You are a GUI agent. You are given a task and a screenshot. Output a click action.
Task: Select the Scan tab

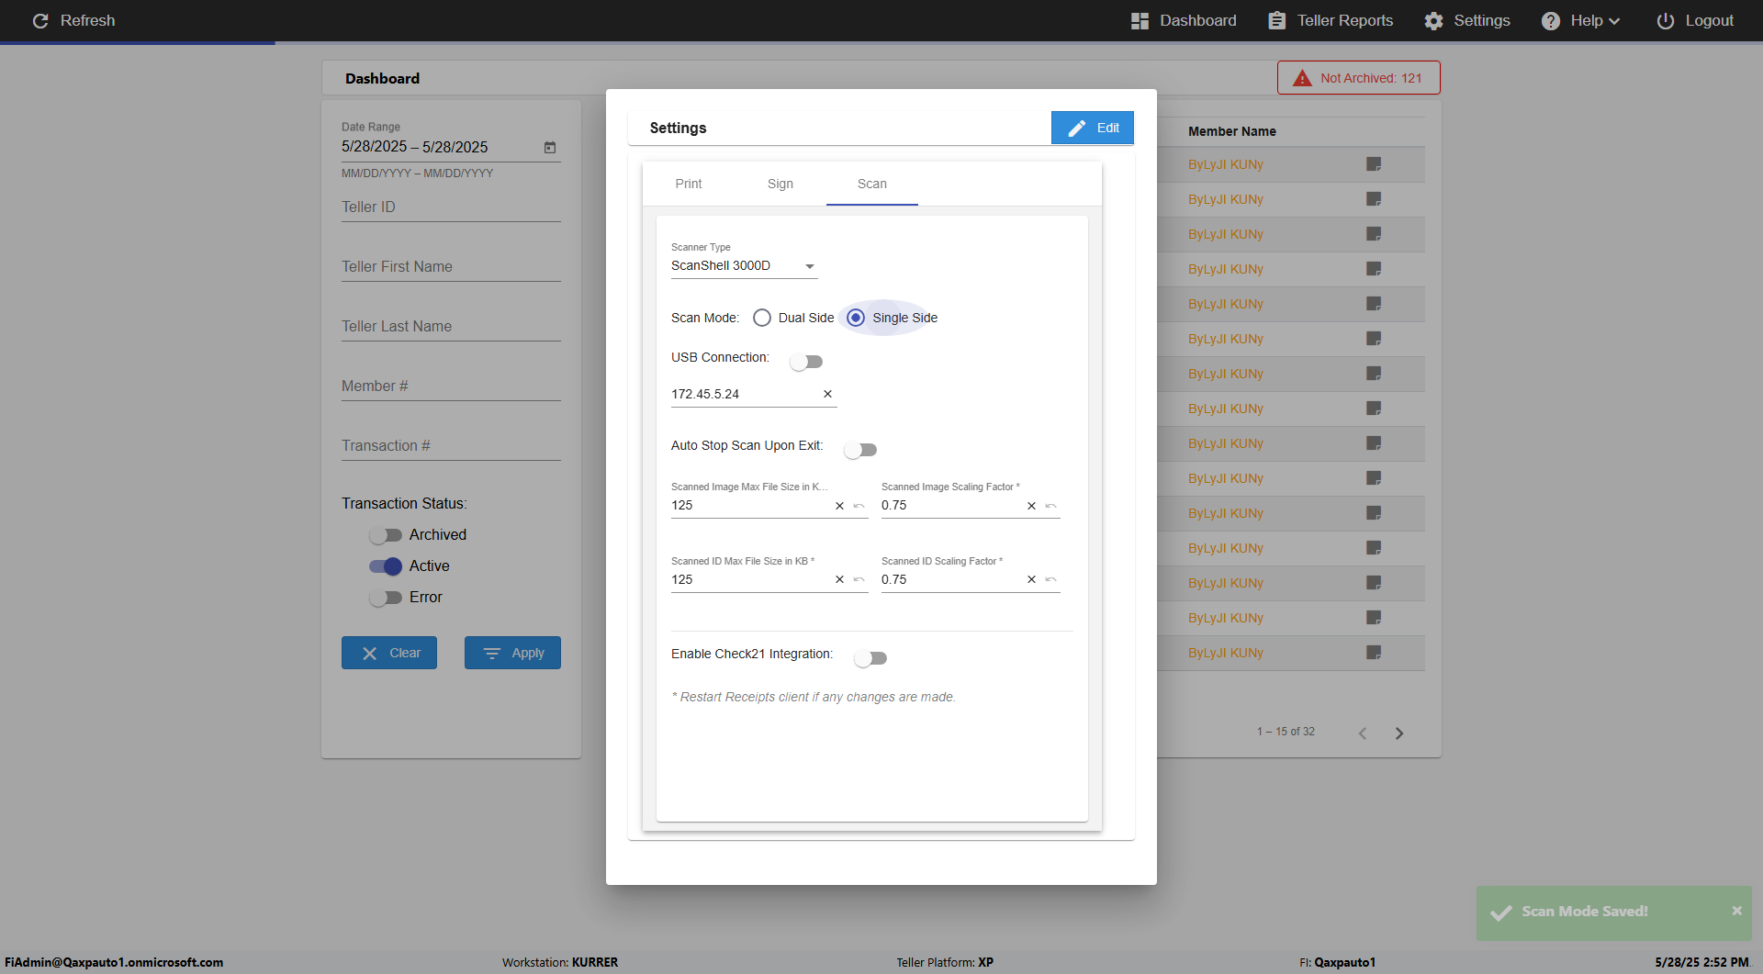[x=872, y=184]
